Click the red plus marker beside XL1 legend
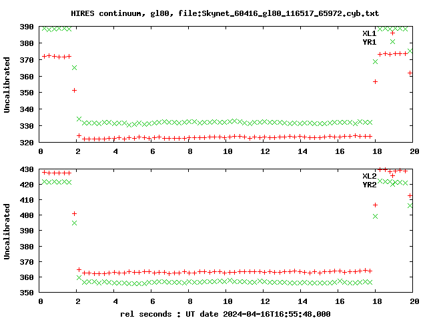The image size is (427, 320). point(392,33)
